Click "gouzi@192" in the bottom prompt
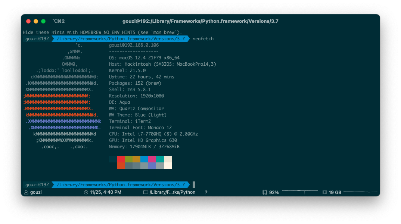This screenshot has width=401, height=224. [37, 185]
